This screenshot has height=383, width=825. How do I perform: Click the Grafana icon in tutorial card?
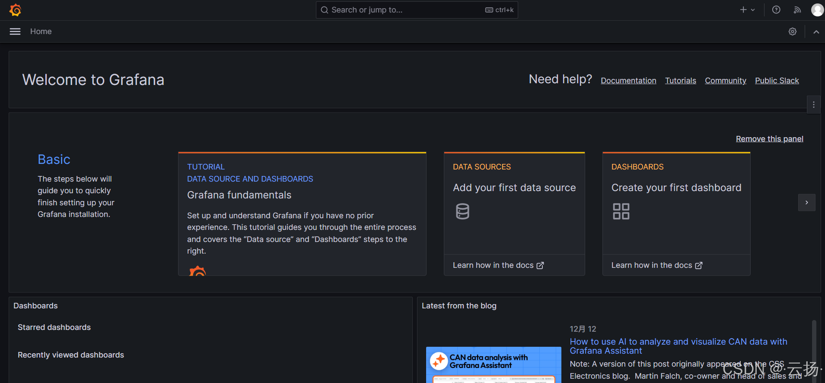click(197, 271)
